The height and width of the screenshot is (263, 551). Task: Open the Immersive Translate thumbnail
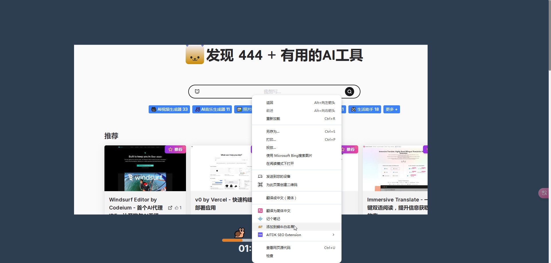coord(395,168)
